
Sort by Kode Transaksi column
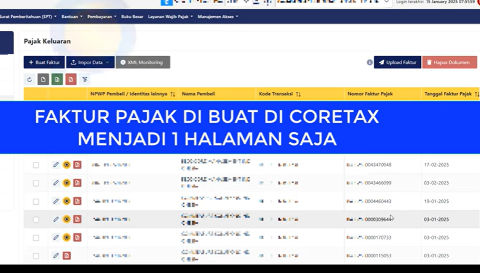coord(298,94)
